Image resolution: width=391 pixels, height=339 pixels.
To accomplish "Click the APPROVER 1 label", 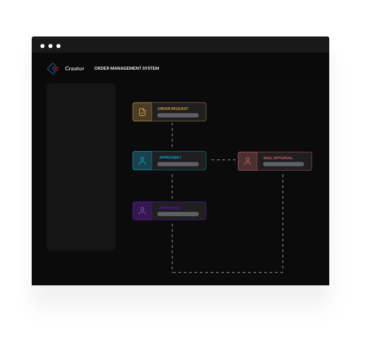I will [x=170, y=157].
